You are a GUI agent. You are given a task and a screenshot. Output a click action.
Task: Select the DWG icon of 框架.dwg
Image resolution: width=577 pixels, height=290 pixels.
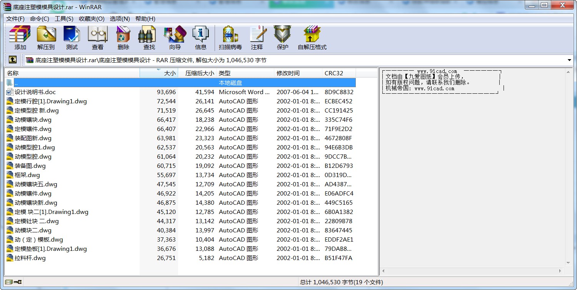[10, 175]
